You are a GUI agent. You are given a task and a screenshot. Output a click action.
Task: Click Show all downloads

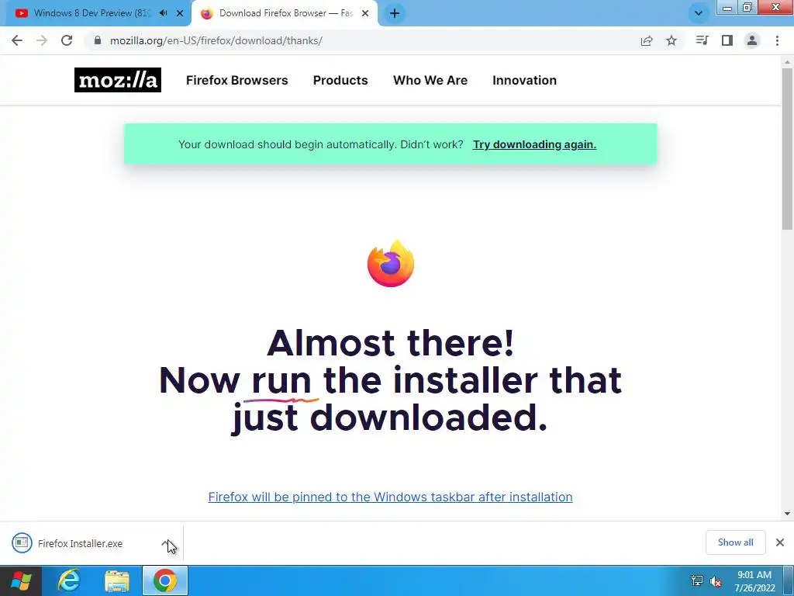735,542
